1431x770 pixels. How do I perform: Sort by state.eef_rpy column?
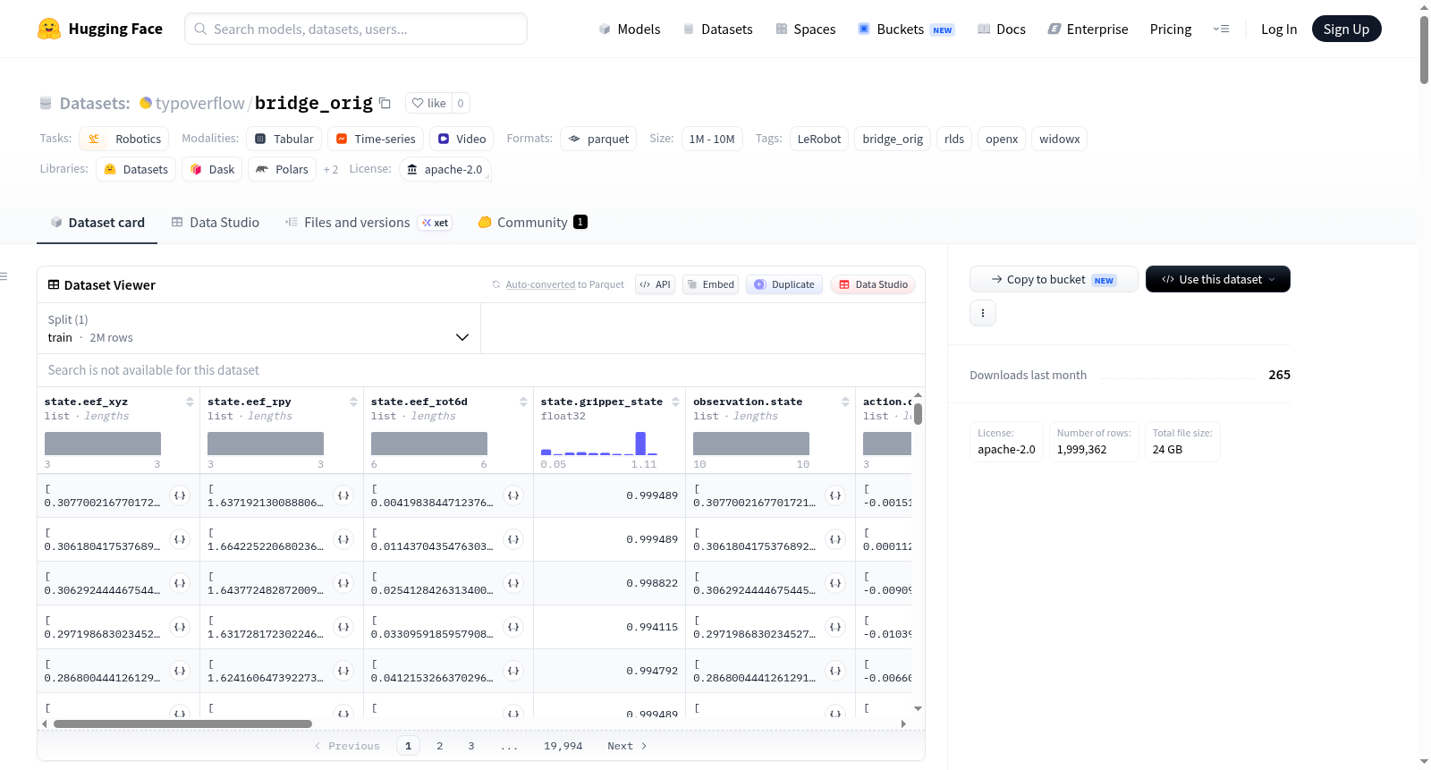353,402
